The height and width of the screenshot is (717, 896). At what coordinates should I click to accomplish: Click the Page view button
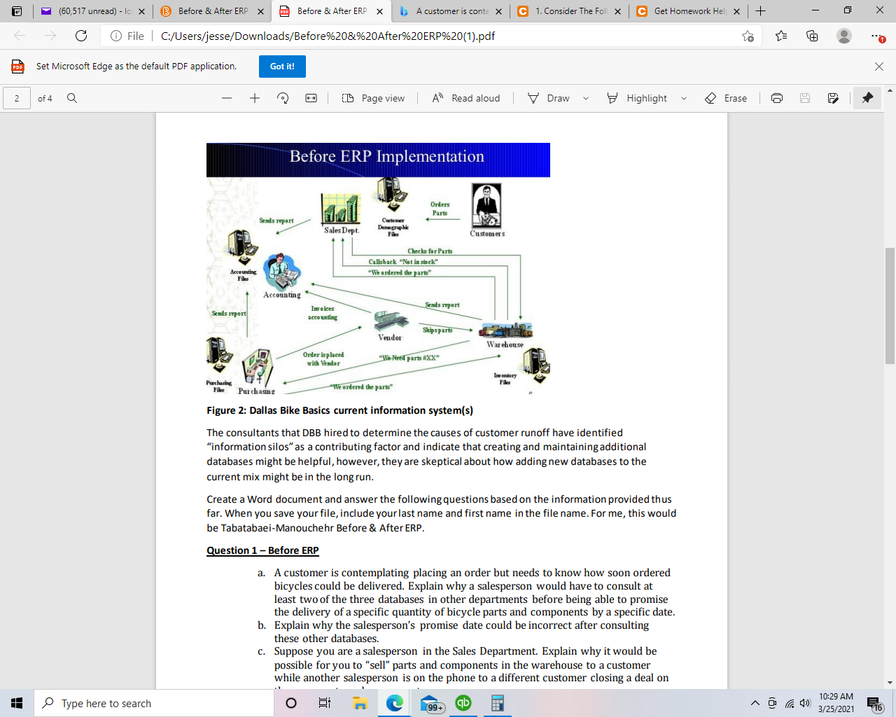pos(373,98)
